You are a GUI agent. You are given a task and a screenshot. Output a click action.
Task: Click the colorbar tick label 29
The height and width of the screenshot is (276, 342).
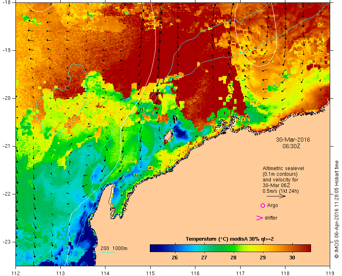(x=263, y=258)
